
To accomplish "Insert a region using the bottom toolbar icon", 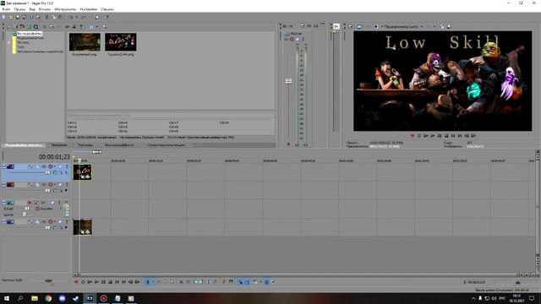I will [x=231, y=282].
